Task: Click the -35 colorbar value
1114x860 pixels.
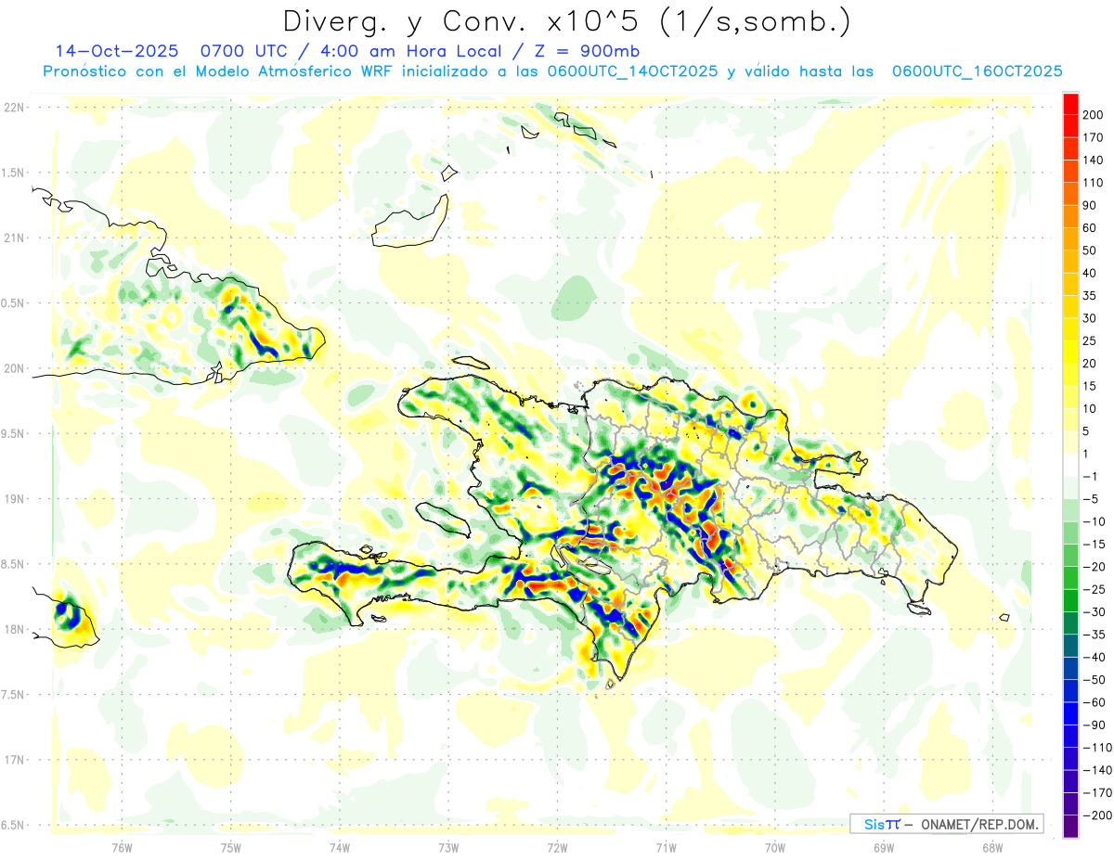Action: point(1095,635)
